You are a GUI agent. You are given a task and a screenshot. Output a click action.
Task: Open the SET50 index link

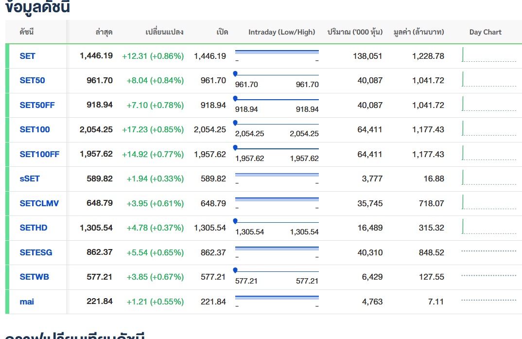[32, 80]
